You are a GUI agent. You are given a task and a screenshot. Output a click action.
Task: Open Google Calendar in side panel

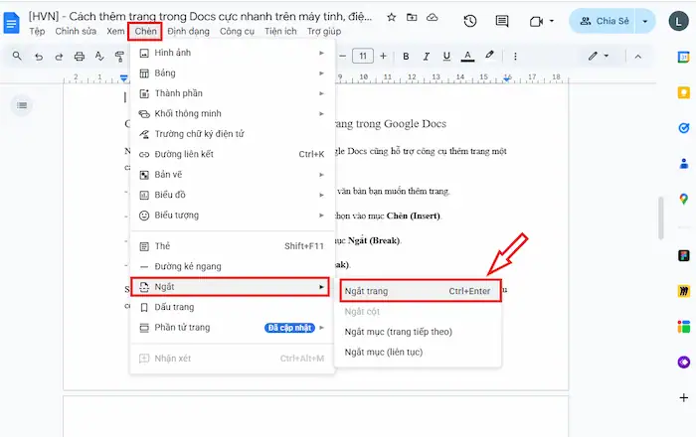click(x=683, y=57)
